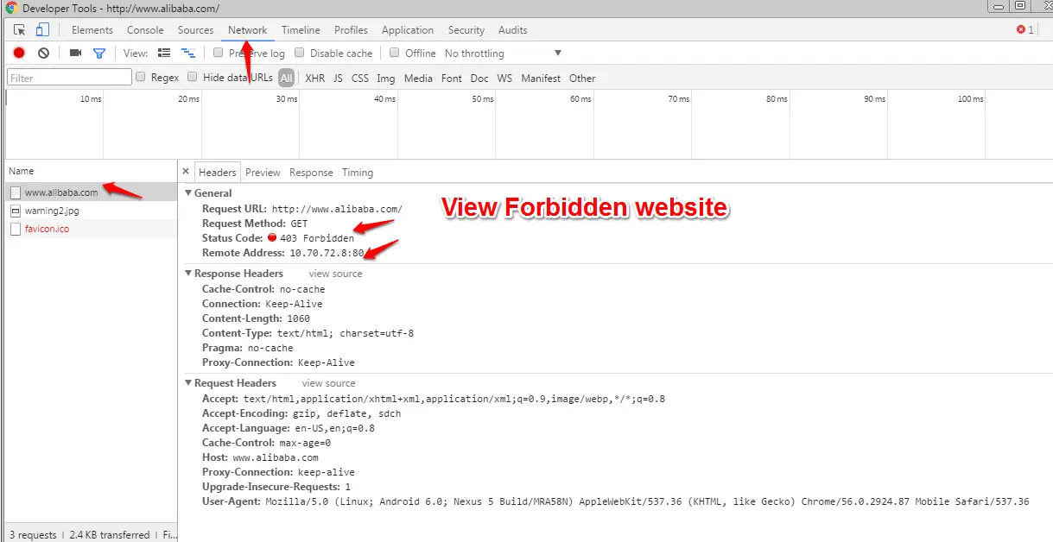Click view source for Request Headers
Screen dimensions: 1053x542
(328, 383)
